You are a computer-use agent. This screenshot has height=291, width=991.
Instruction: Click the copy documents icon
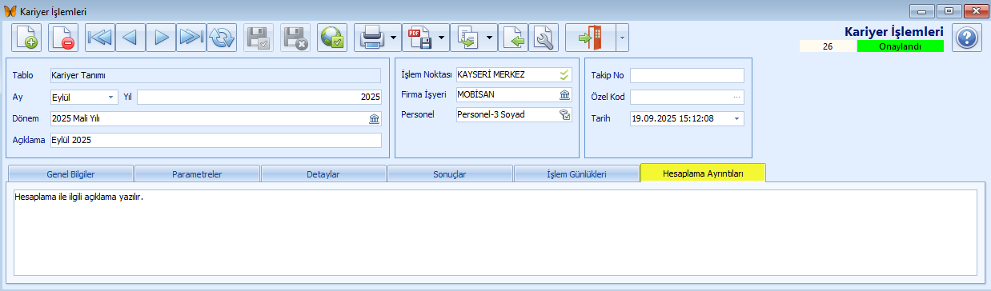(x=467, y=38)
